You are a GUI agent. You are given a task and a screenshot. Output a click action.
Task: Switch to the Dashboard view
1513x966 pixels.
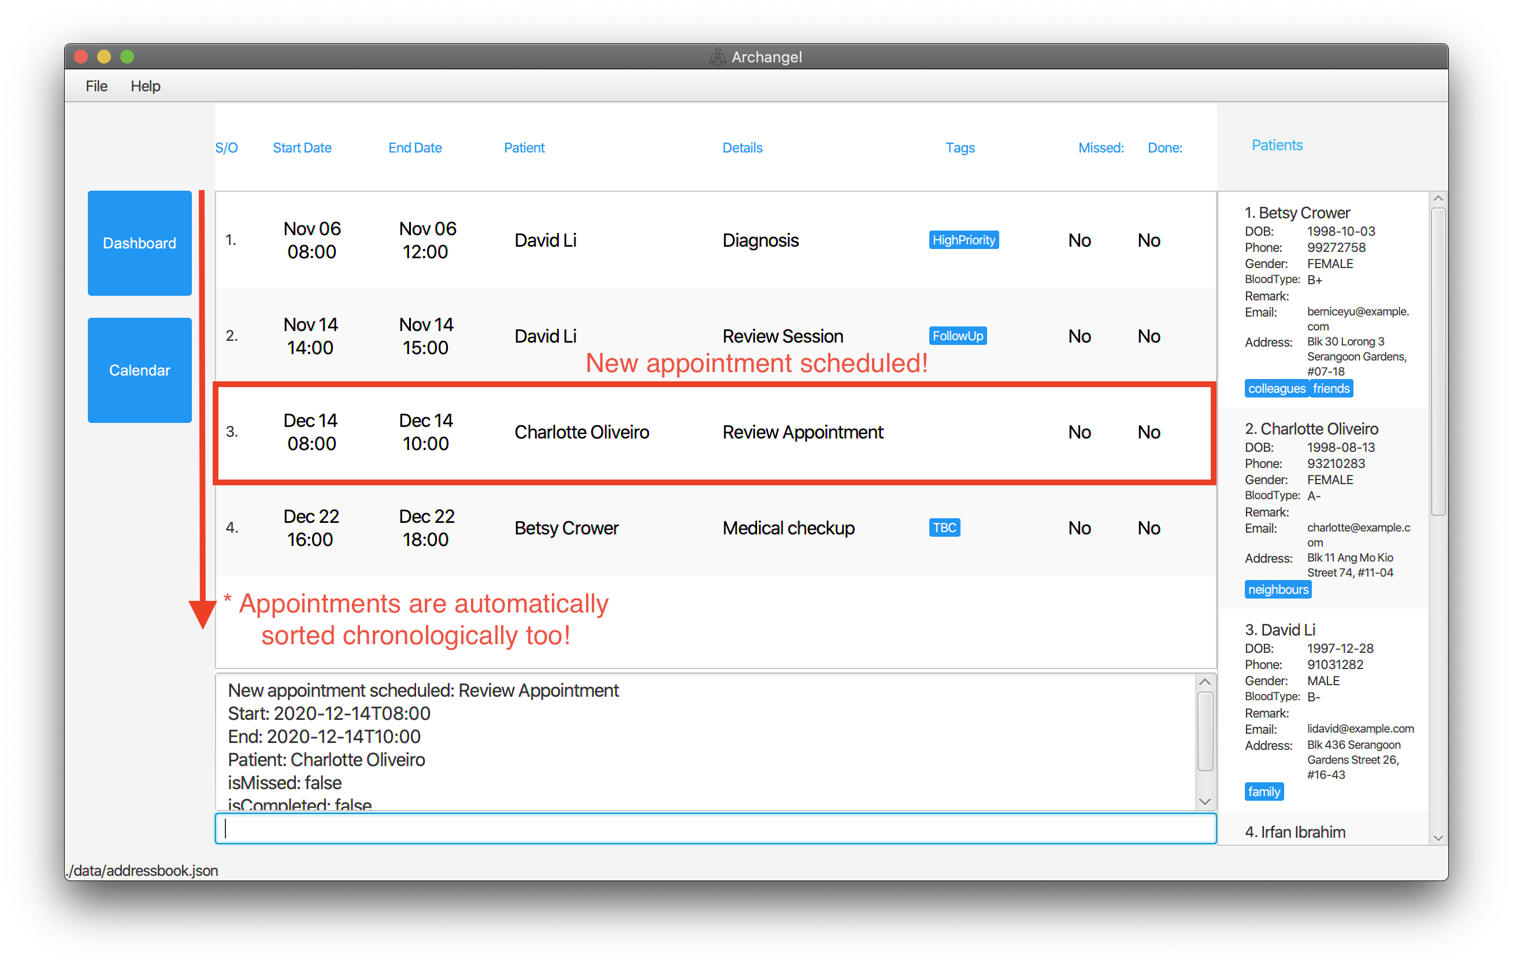pos(139,243)
